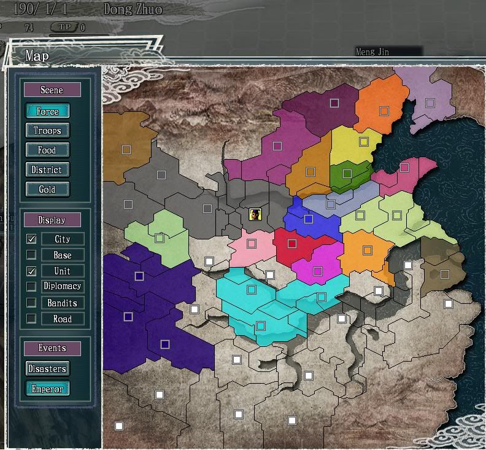Click the Scene section header

(52, 90)
